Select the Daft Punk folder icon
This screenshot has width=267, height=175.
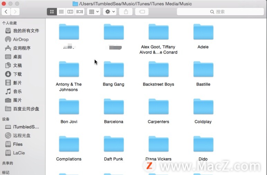[x=113, y=144]
